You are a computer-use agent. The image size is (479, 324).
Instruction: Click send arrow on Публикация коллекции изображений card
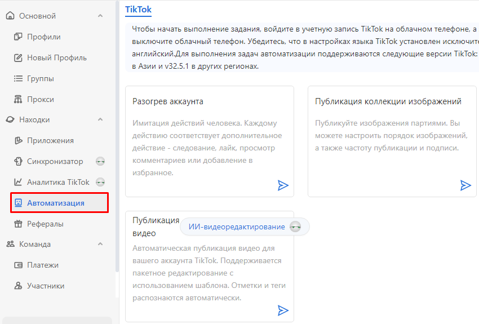pos(465,185)
